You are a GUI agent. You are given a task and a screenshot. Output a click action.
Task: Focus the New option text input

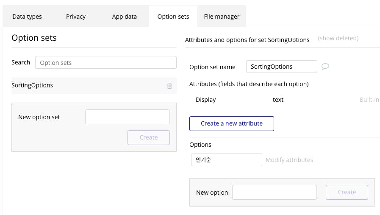tap(275, 192)
